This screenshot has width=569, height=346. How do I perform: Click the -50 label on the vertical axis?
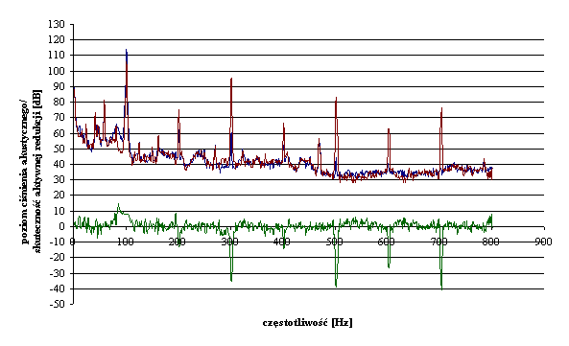(57, 304)
